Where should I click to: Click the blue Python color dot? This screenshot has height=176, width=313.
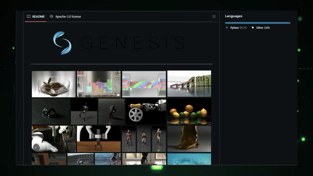(x=227, y=27)
